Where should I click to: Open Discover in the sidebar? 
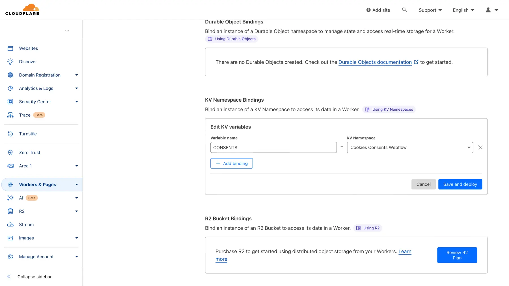[x=28, y=62]
